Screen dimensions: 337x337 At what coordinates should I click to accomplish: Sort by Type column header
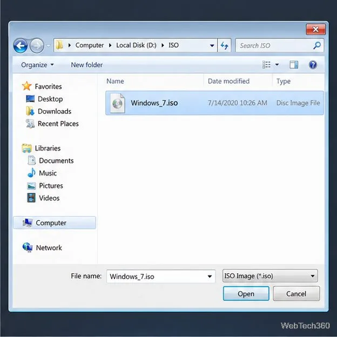point(284,81)
